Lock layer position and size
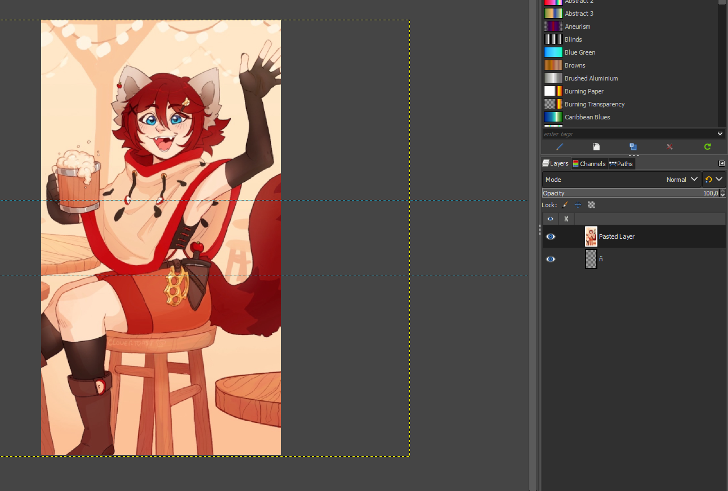The image size is (728, 491). 578,205
